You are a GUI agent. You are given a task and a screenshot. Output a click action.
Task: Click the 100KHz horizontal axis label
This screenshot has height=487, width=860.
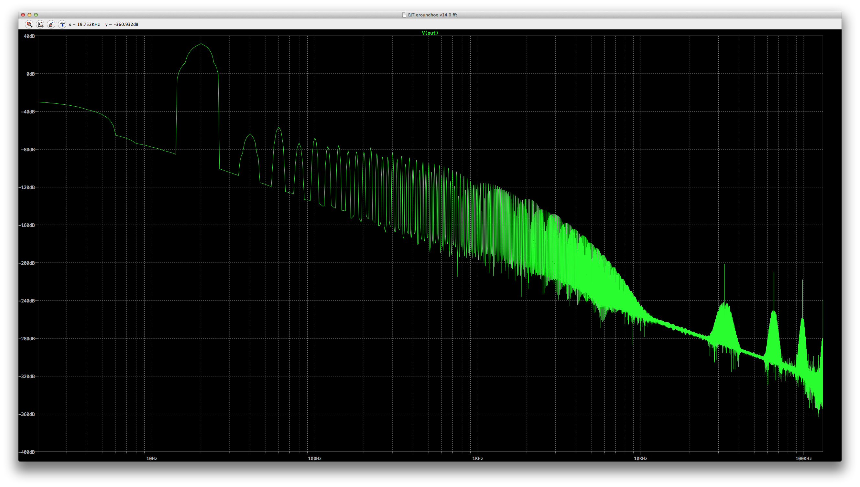803,459
